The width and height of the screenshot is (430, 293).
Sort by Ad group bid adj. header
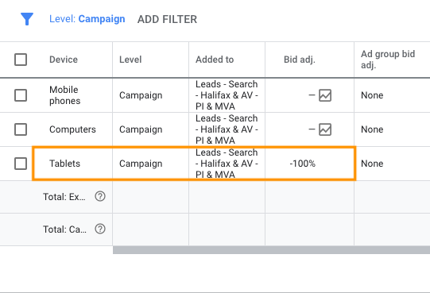(388, 60)
